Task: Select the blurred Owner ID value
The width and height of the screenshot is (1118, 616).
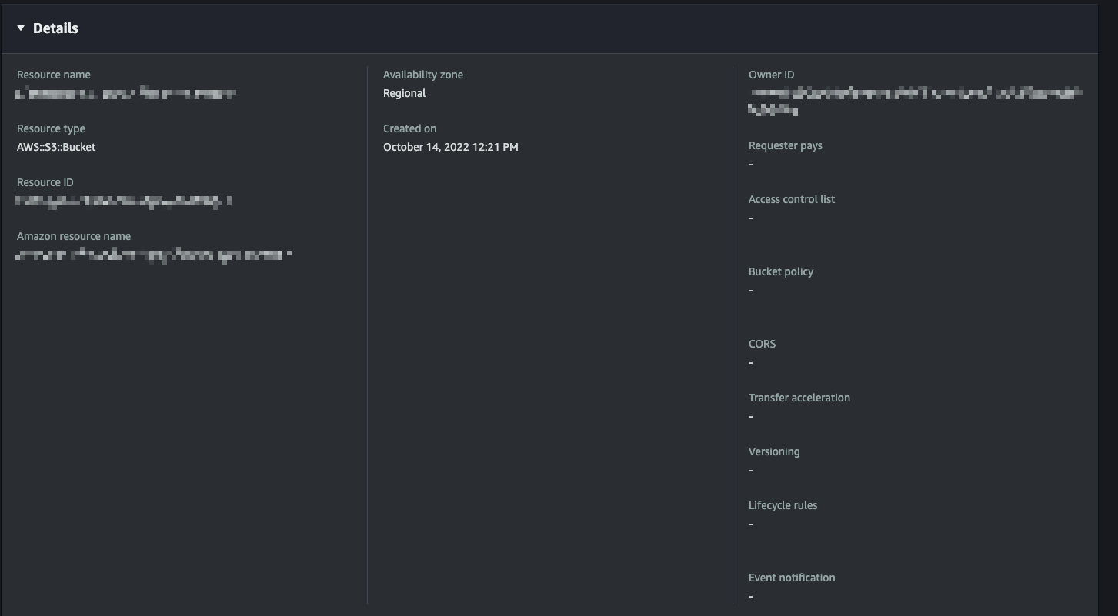Action: coord(916,94)
